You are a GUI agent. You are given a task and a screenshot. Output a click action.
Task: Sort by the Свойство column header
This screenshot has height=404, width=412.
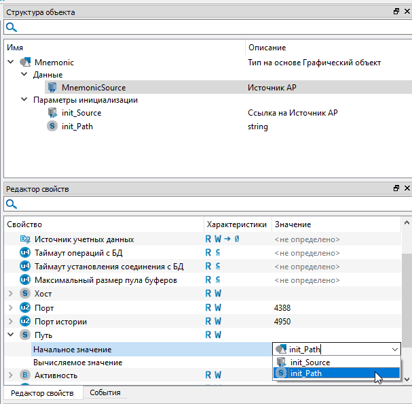102,224
